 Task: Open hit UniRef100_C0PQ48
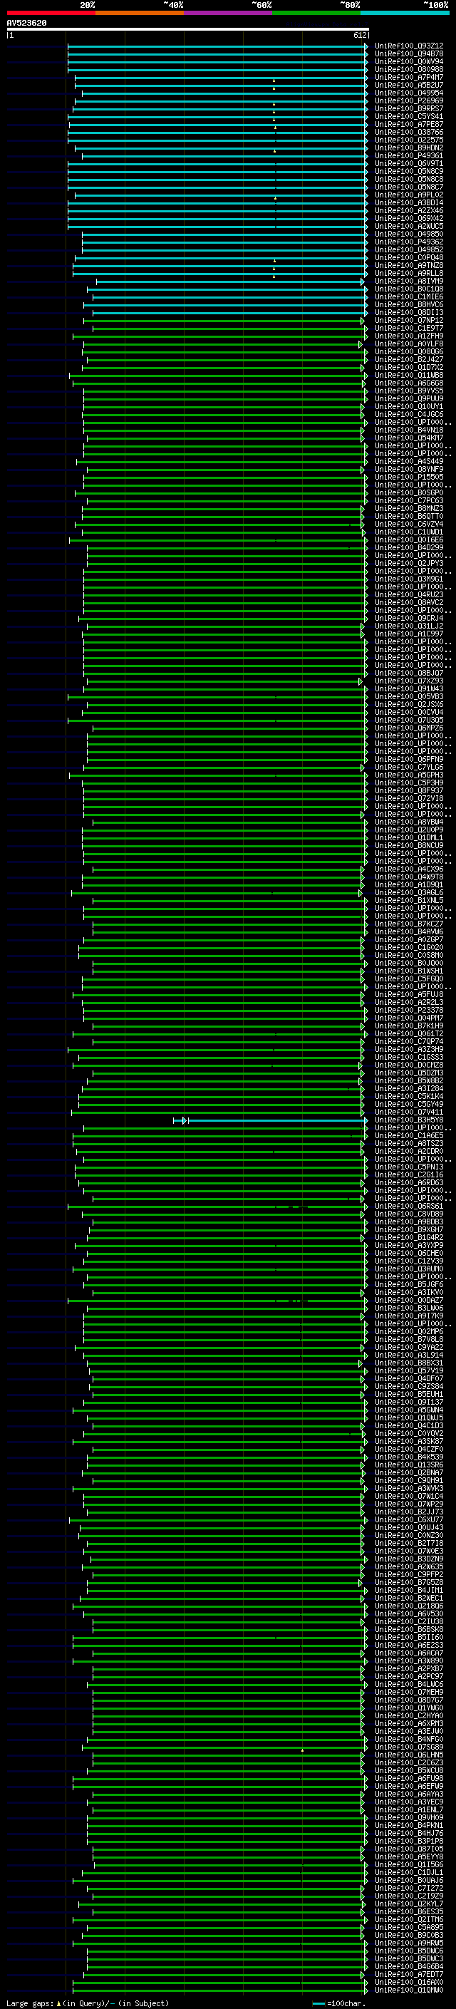pyautogui.click(x=409, y=257)
